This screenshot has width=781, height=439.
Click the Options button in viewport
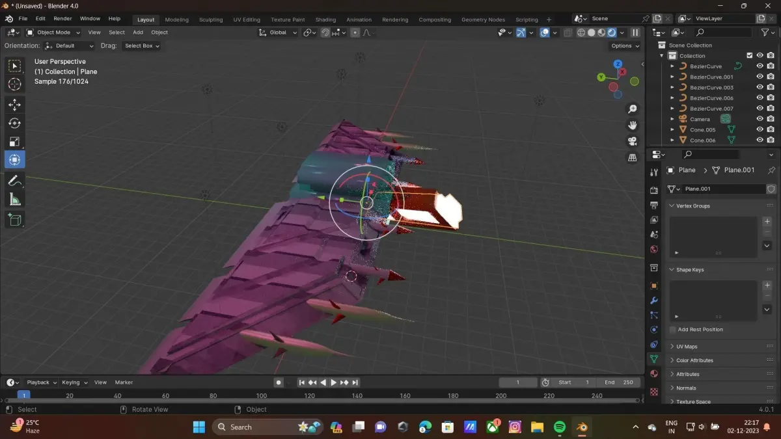click(625, 46)
